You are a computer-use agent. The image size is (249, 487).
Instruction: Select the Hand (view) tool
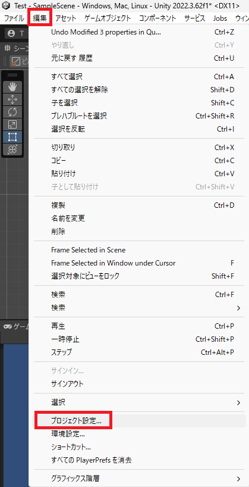[12, 87]
